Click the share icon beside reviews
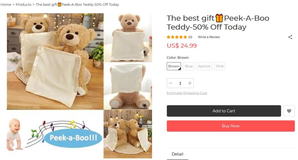 pyautogui.click(x=290, y=37)
